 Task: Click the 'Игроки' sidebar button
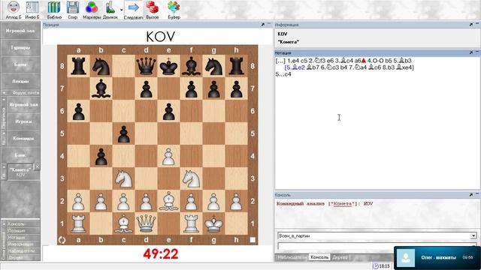coord(23,121)
